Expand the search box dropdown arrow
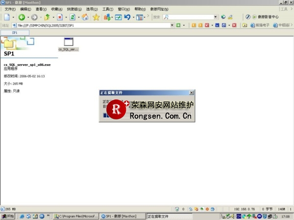 (x=216, y=17)
